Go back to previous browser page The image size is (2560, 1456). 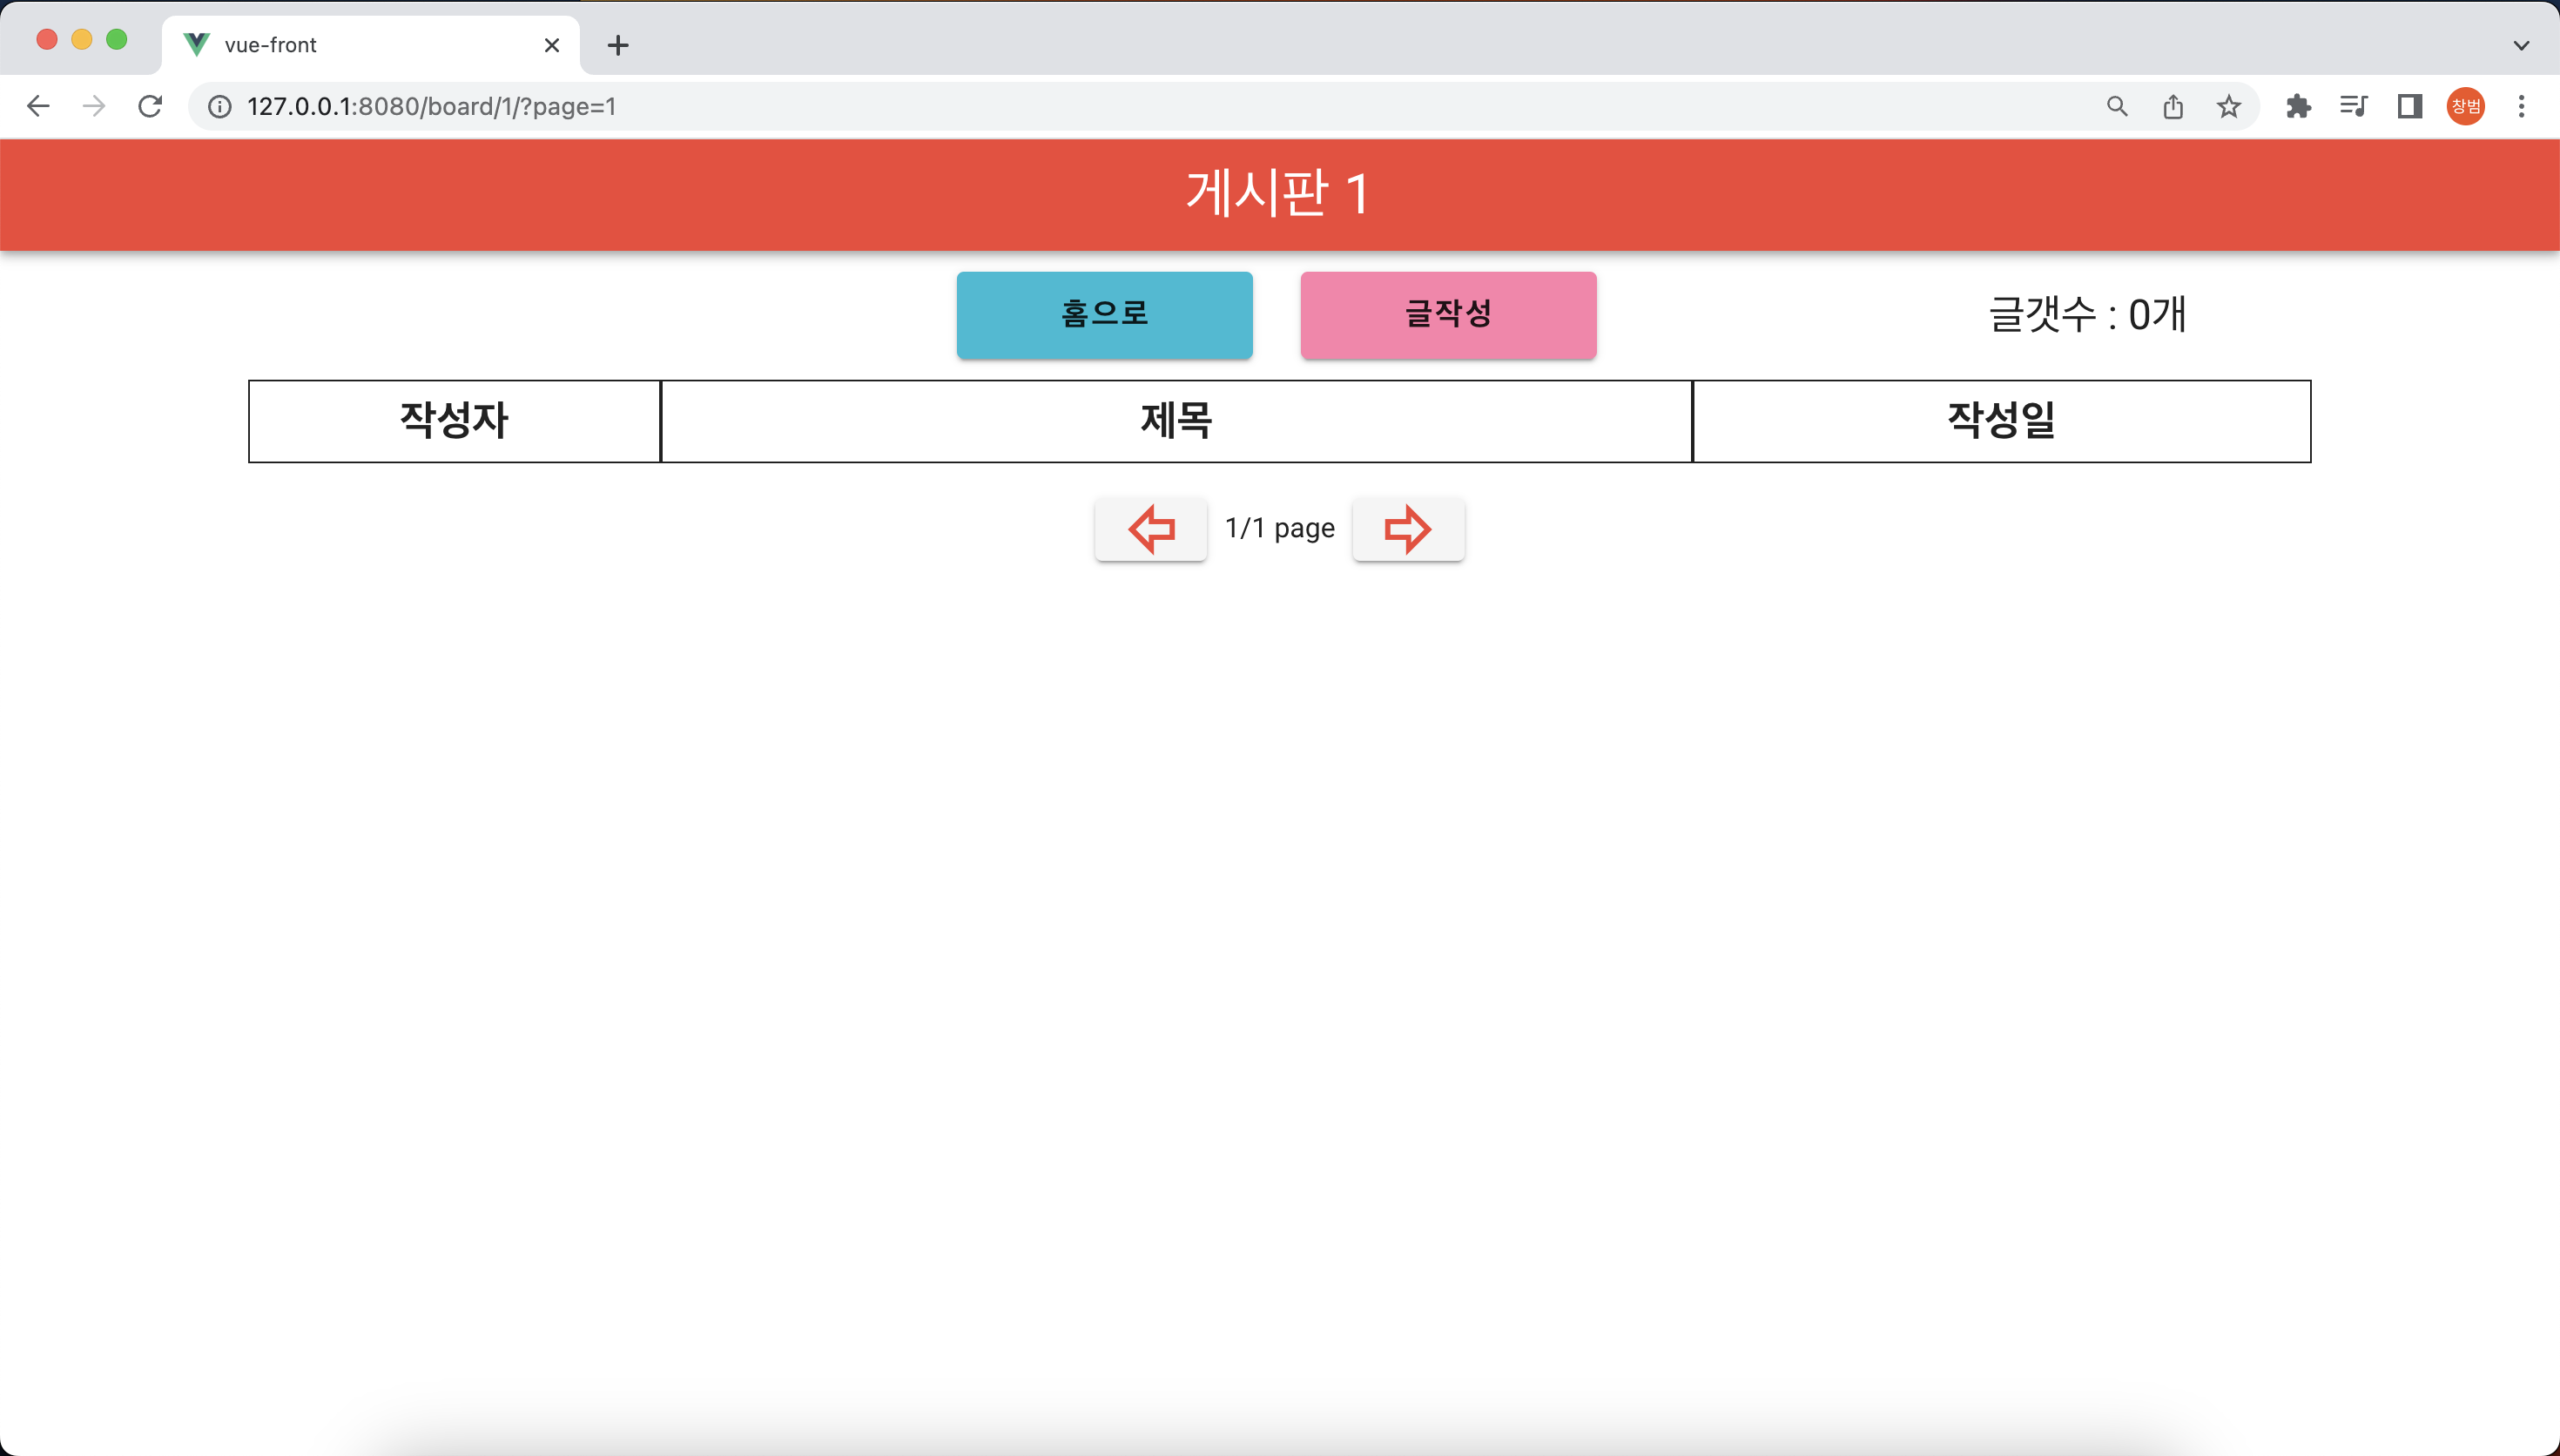point(38,106)
